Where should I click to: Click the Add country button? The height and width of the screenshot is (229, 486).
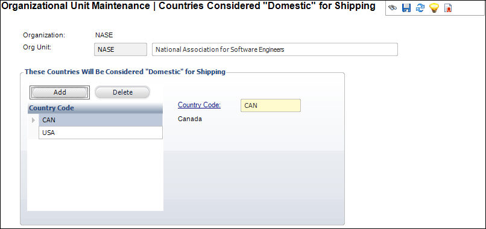(x=60, y=92)
